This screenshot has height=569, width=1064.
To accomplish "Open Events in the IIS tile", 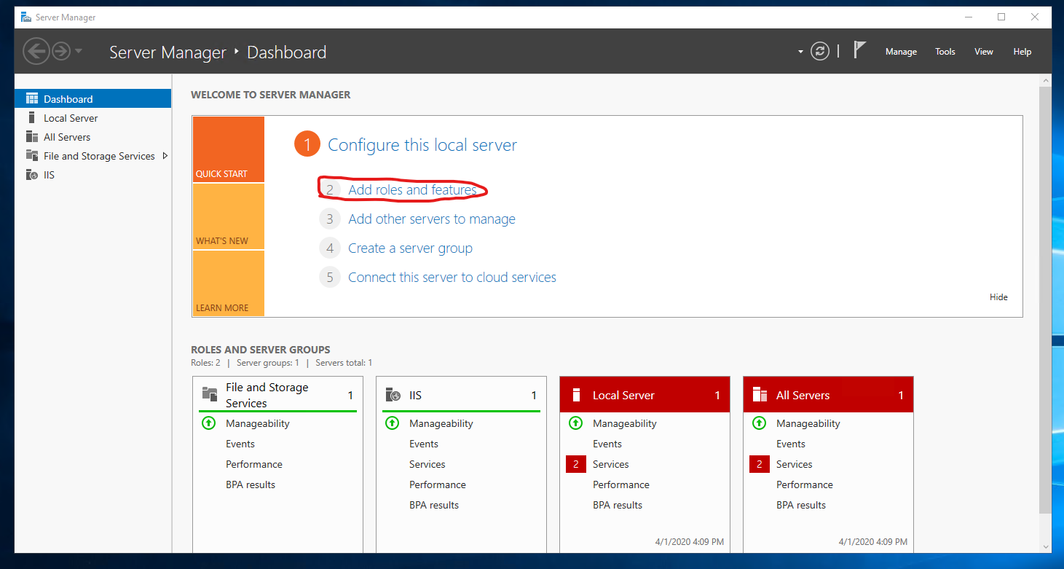I will click(424, 444).
